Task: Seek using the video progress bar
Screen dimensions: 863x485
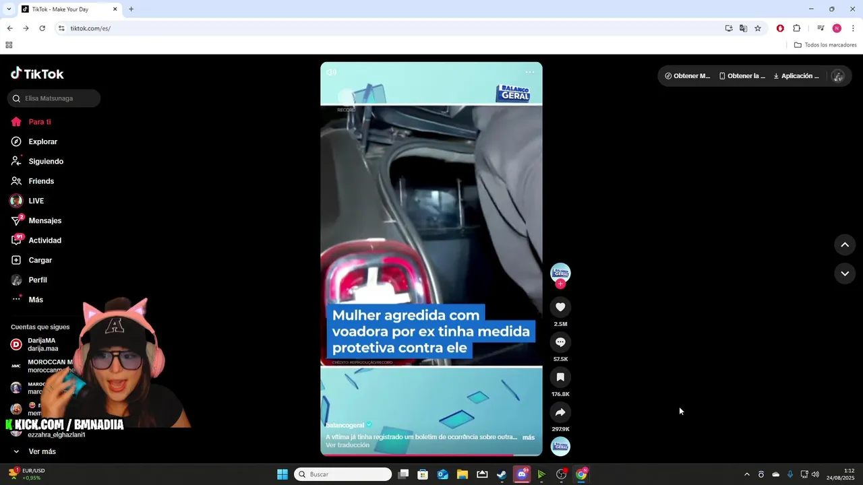Action: [431, 455]
